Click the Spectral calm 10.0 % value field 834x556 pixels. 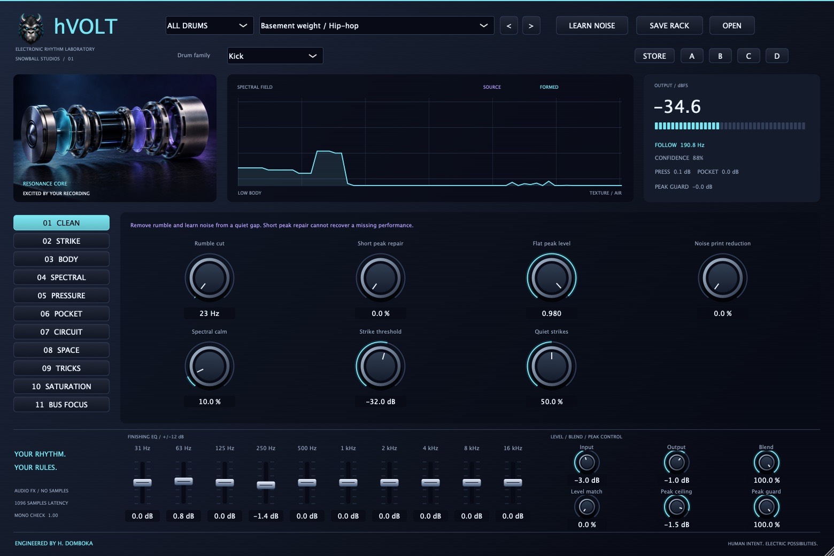[x=210, y=401]
